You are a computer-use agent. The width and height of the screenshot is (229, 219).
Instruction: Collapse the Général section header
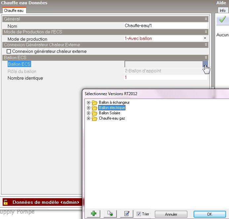(x=206, y=19)
